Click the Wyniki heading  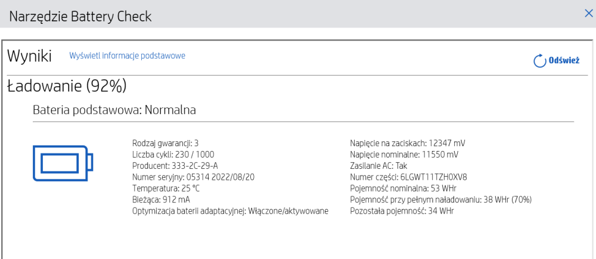coord(30,56)
